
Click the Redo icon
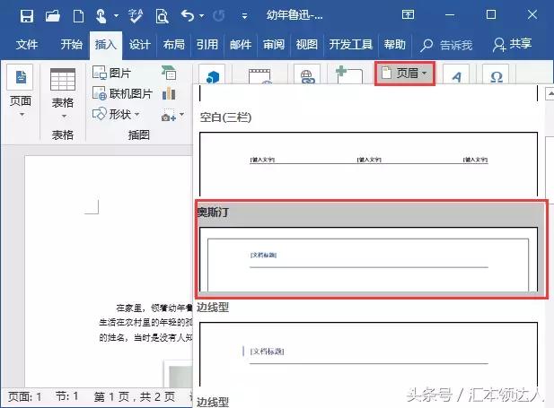(x=219, y=16)
